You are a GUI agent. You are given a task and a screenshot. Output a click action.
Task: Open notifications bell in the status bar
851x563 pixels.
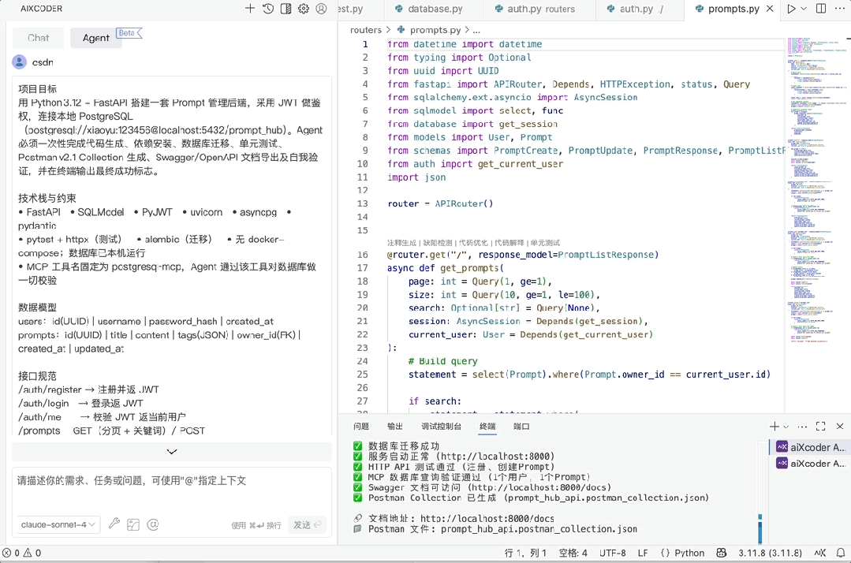click(x=839, y=553)
